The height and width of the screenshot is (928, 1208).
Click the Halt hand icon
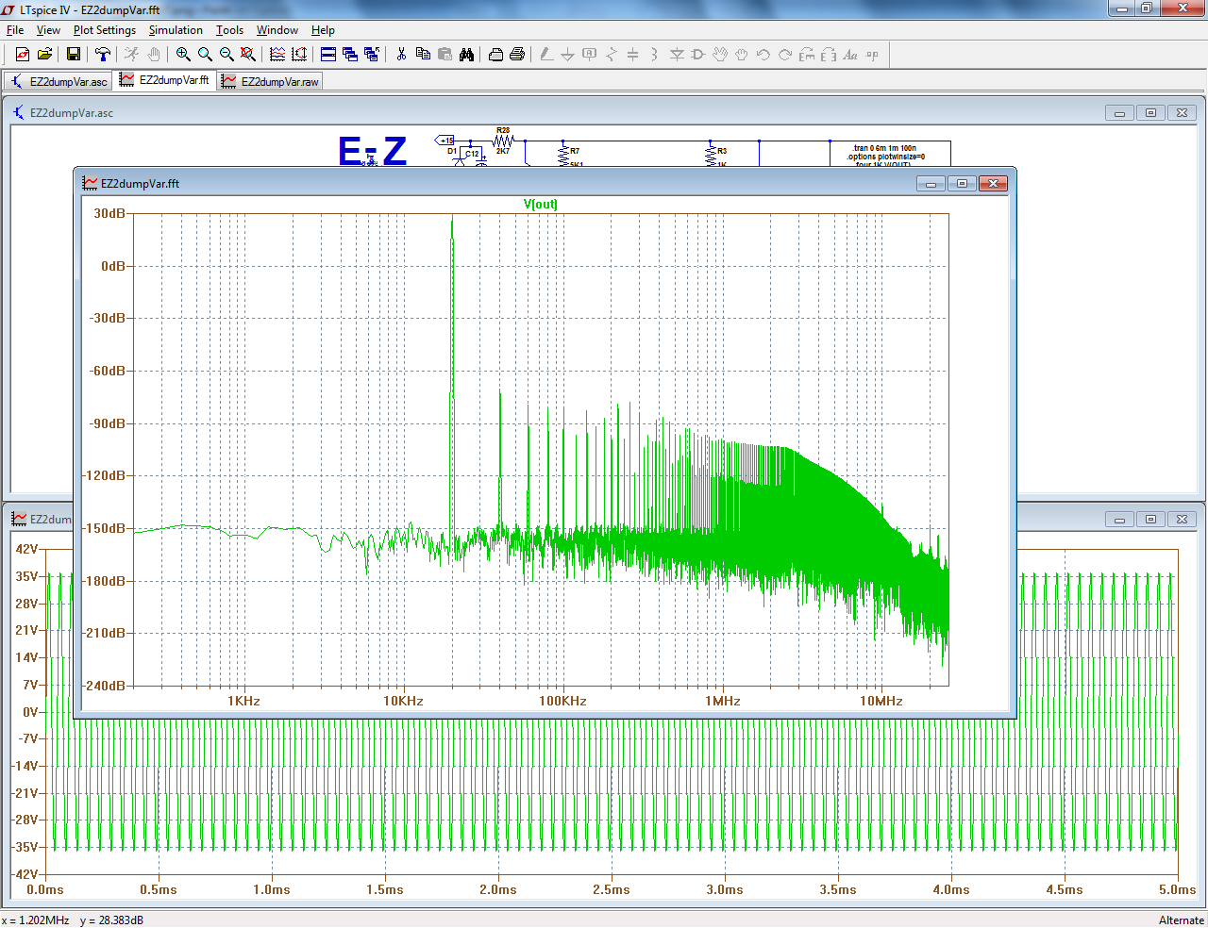[x=154, y=55]
